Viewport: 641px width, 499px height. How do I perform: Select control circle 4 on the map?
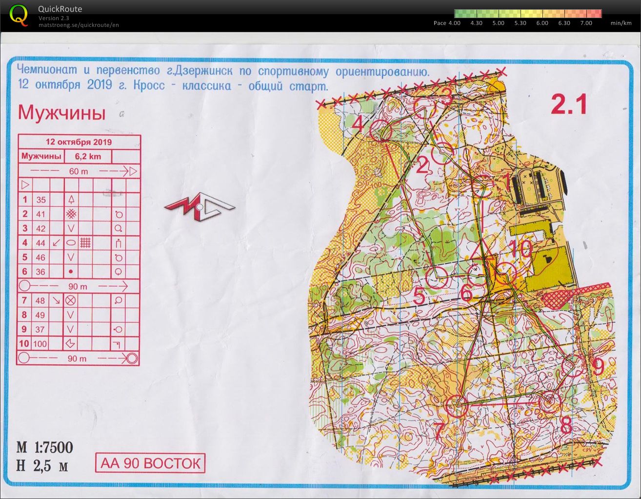(381, 131)
